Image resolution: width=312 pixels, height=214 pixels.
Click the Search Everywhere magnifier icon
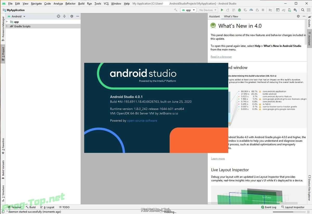(303, 10)
